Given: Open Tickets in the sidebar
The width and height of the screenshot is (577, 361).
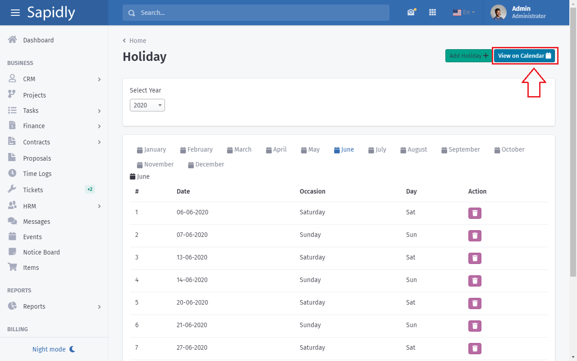Looking at the screenshot, I should coord(33,190).
